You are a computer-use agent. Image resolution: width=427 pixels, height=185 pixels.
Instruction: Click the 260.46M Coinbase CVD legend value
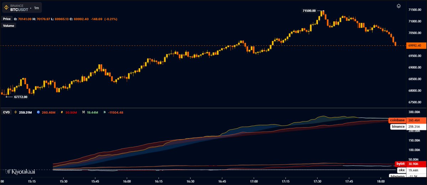coord(49,112)
